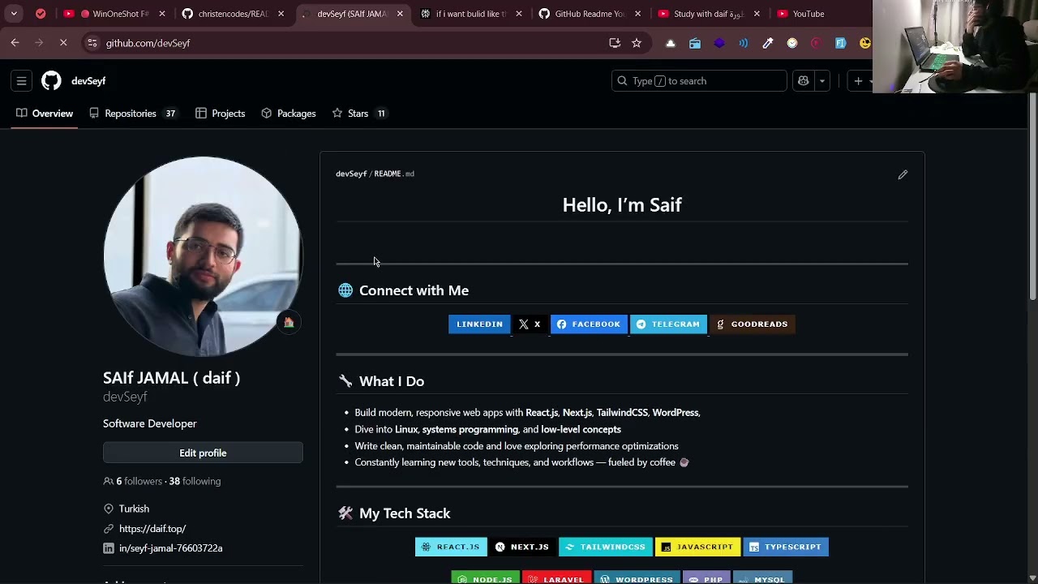Switch to the 'if i want bulid like' tab
Viewport: 1038px width, 584px height.
tap(470, 14)
